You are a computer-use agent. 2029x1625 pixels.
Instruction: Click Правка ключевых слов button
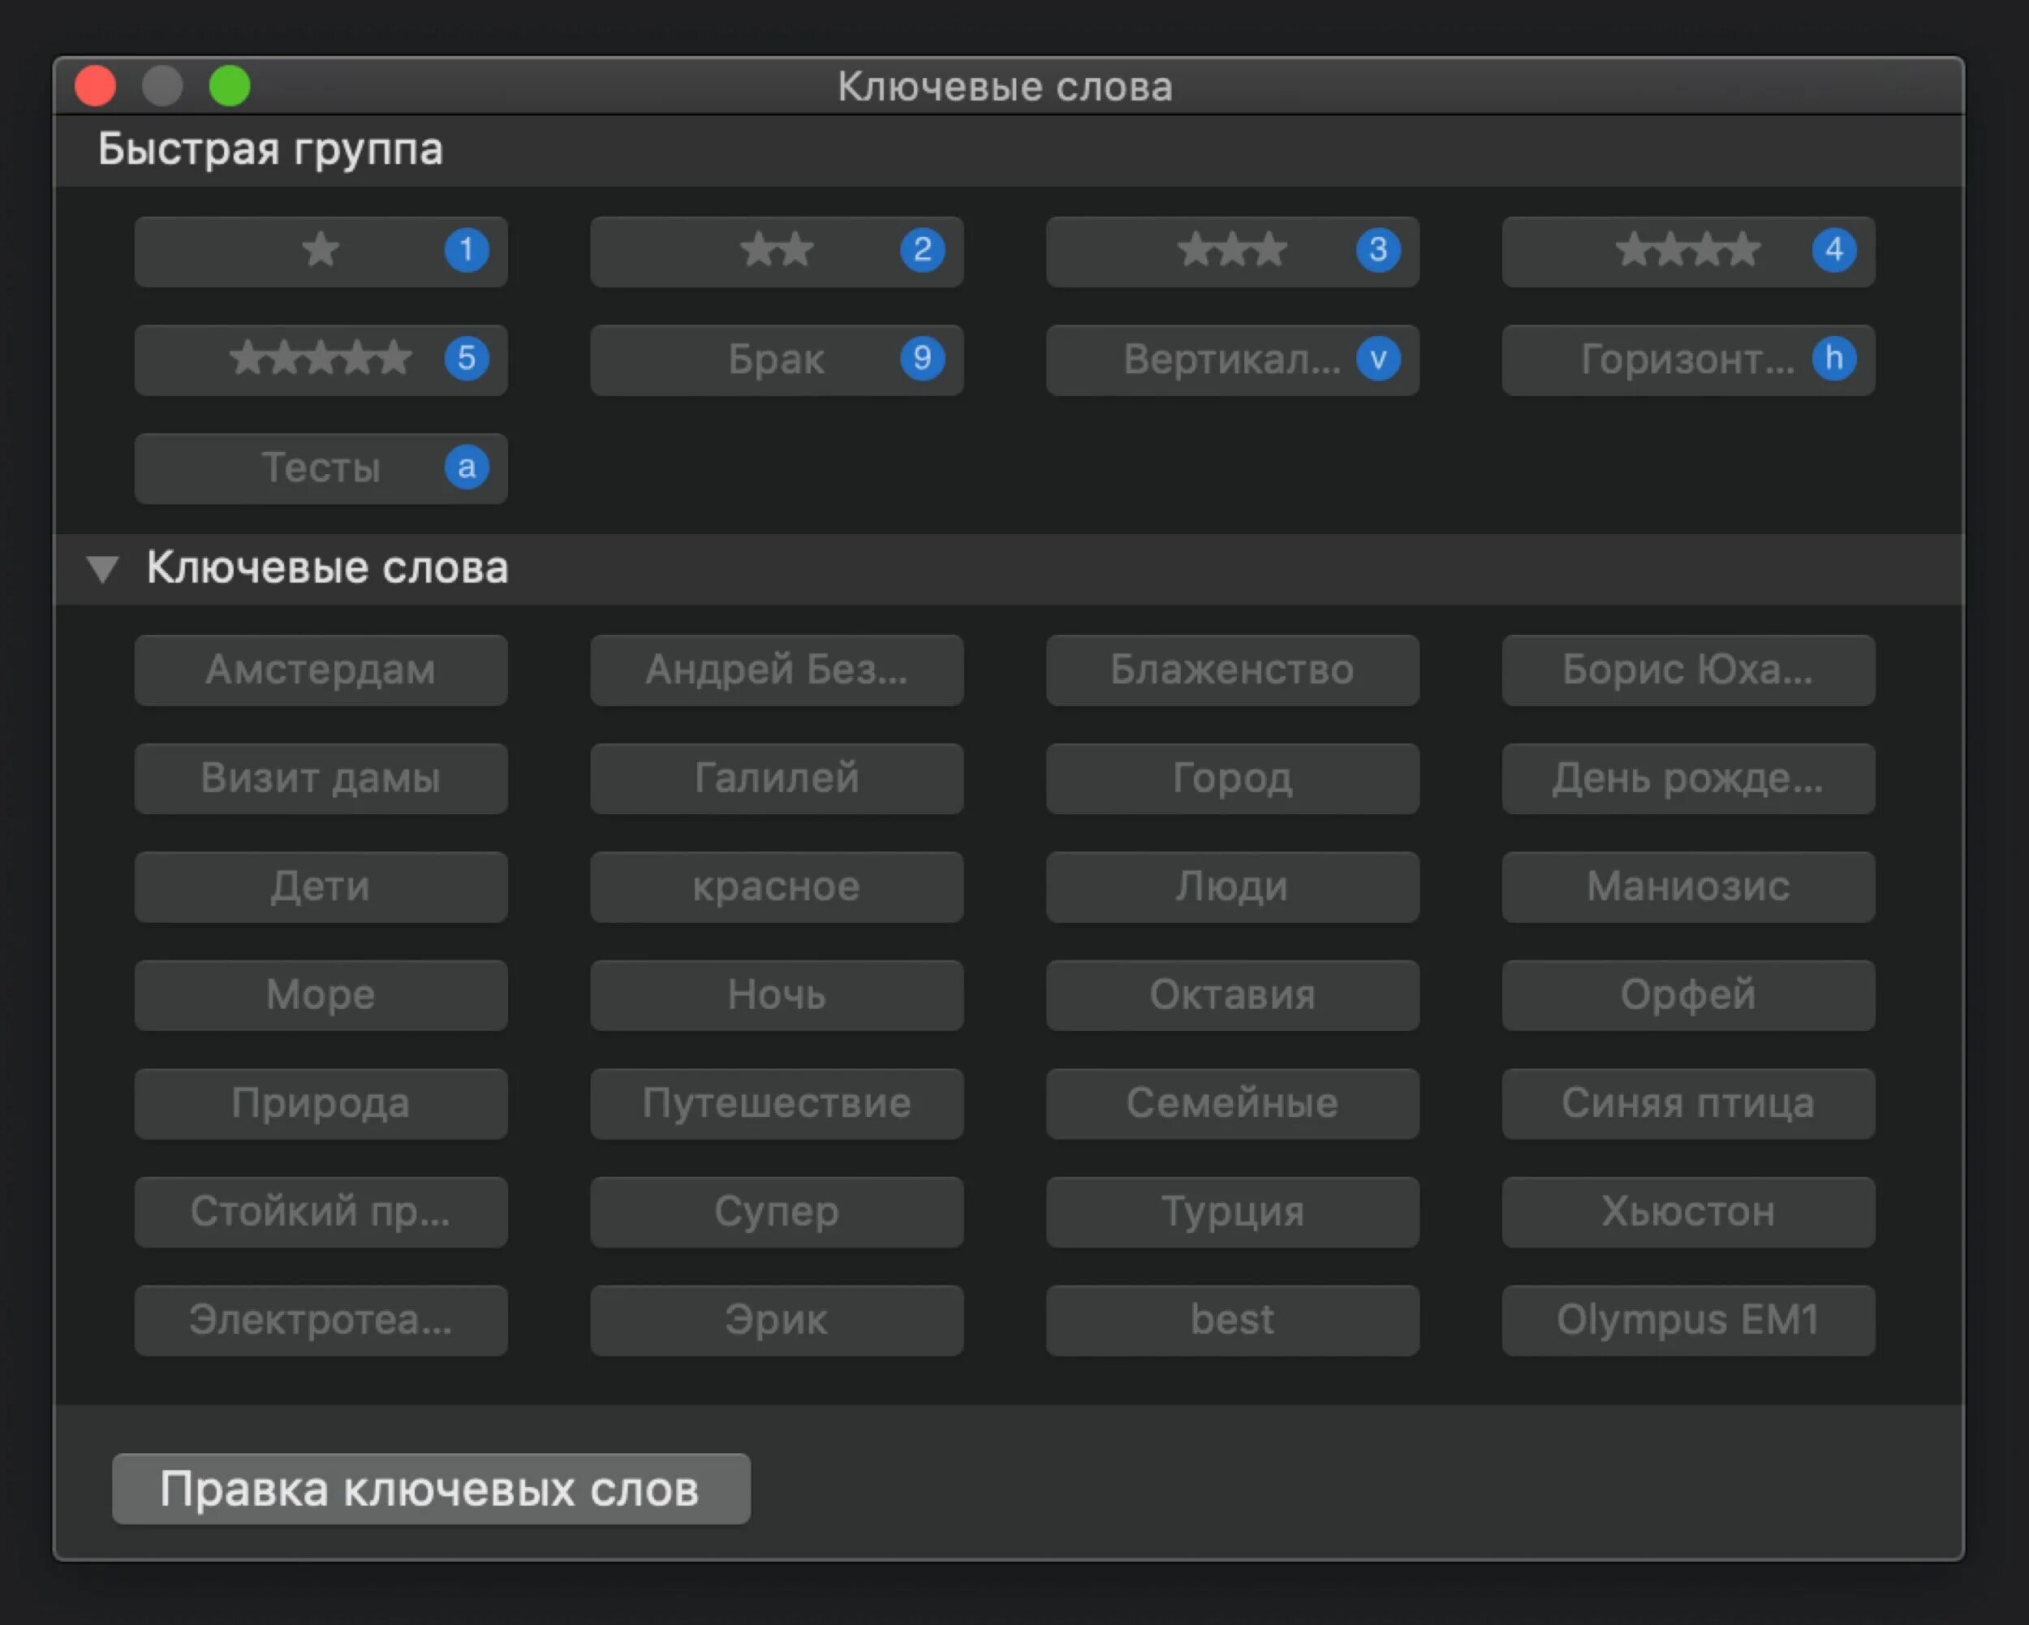[431, 1489]
